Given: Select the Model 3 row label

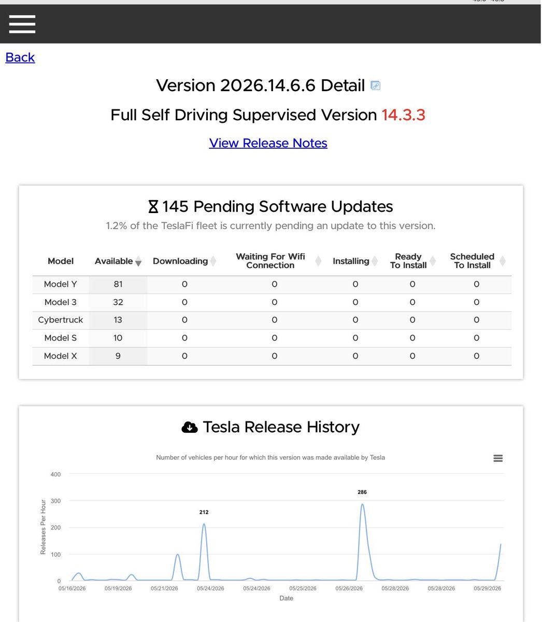Looking at the screenshot, I should 61,302.
